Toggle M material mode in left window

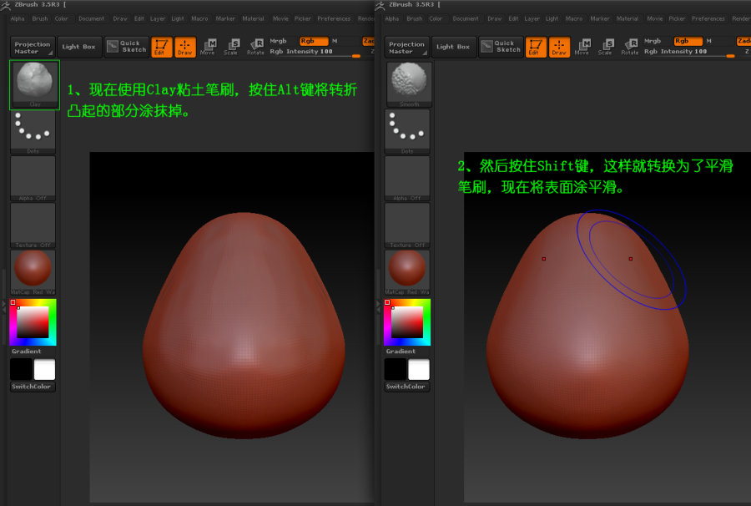pos(335,41)
